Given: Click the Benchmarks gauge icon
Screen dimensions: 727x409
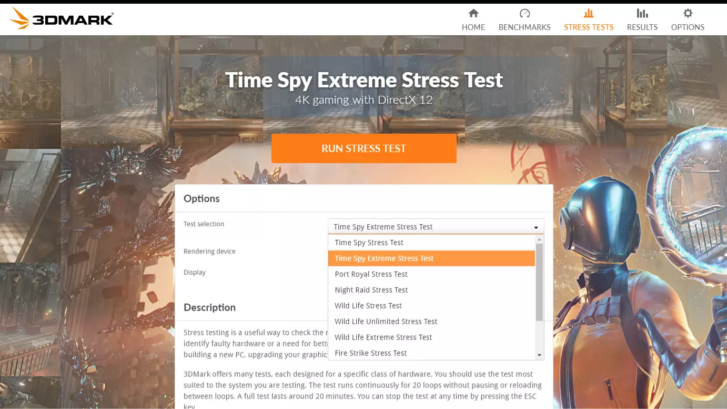Looking at the screenshot, I should 524,13.
